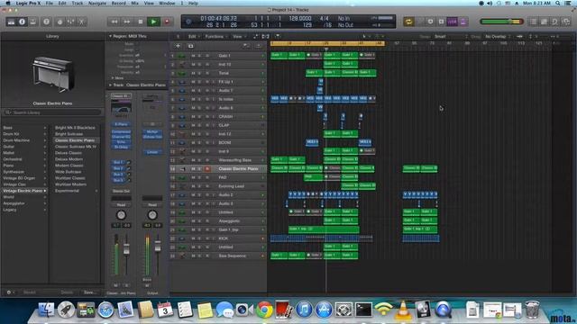
Task: Toggle the Metronome click button
Action: 463,22
